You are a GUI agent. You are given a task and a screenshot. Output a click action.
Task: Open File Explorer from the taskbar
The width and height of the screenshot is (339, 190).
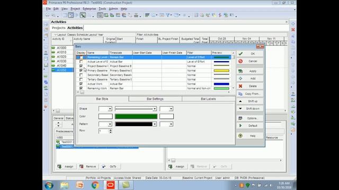pyautogui.click(x=65, y=185)
